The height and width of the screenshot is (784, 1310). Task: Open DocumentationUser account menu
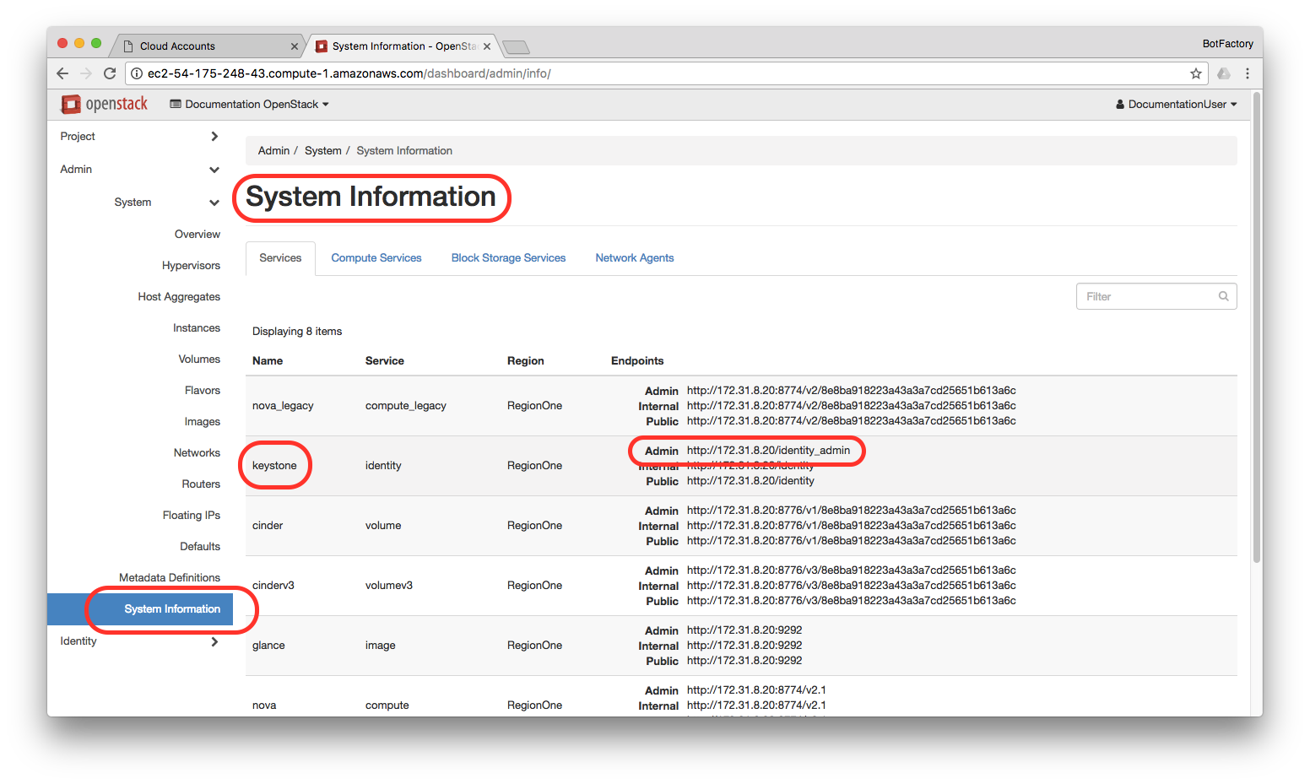[x=1177, y=104]
